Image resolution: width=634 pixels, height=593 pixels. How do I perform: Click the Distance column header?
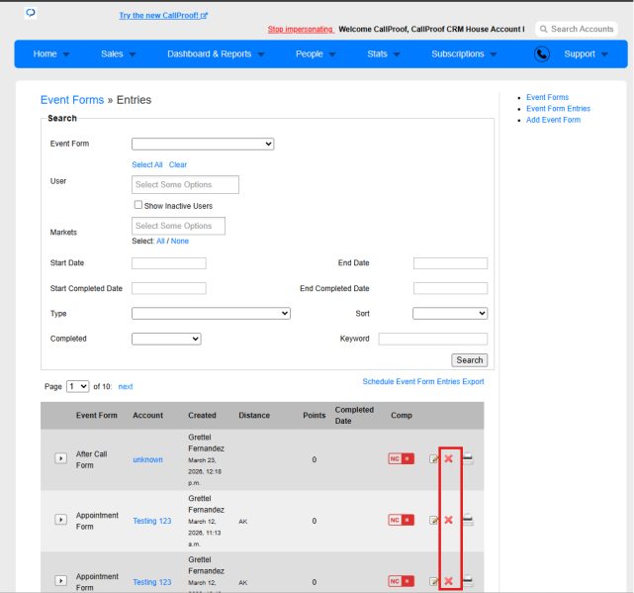[254, 416]
